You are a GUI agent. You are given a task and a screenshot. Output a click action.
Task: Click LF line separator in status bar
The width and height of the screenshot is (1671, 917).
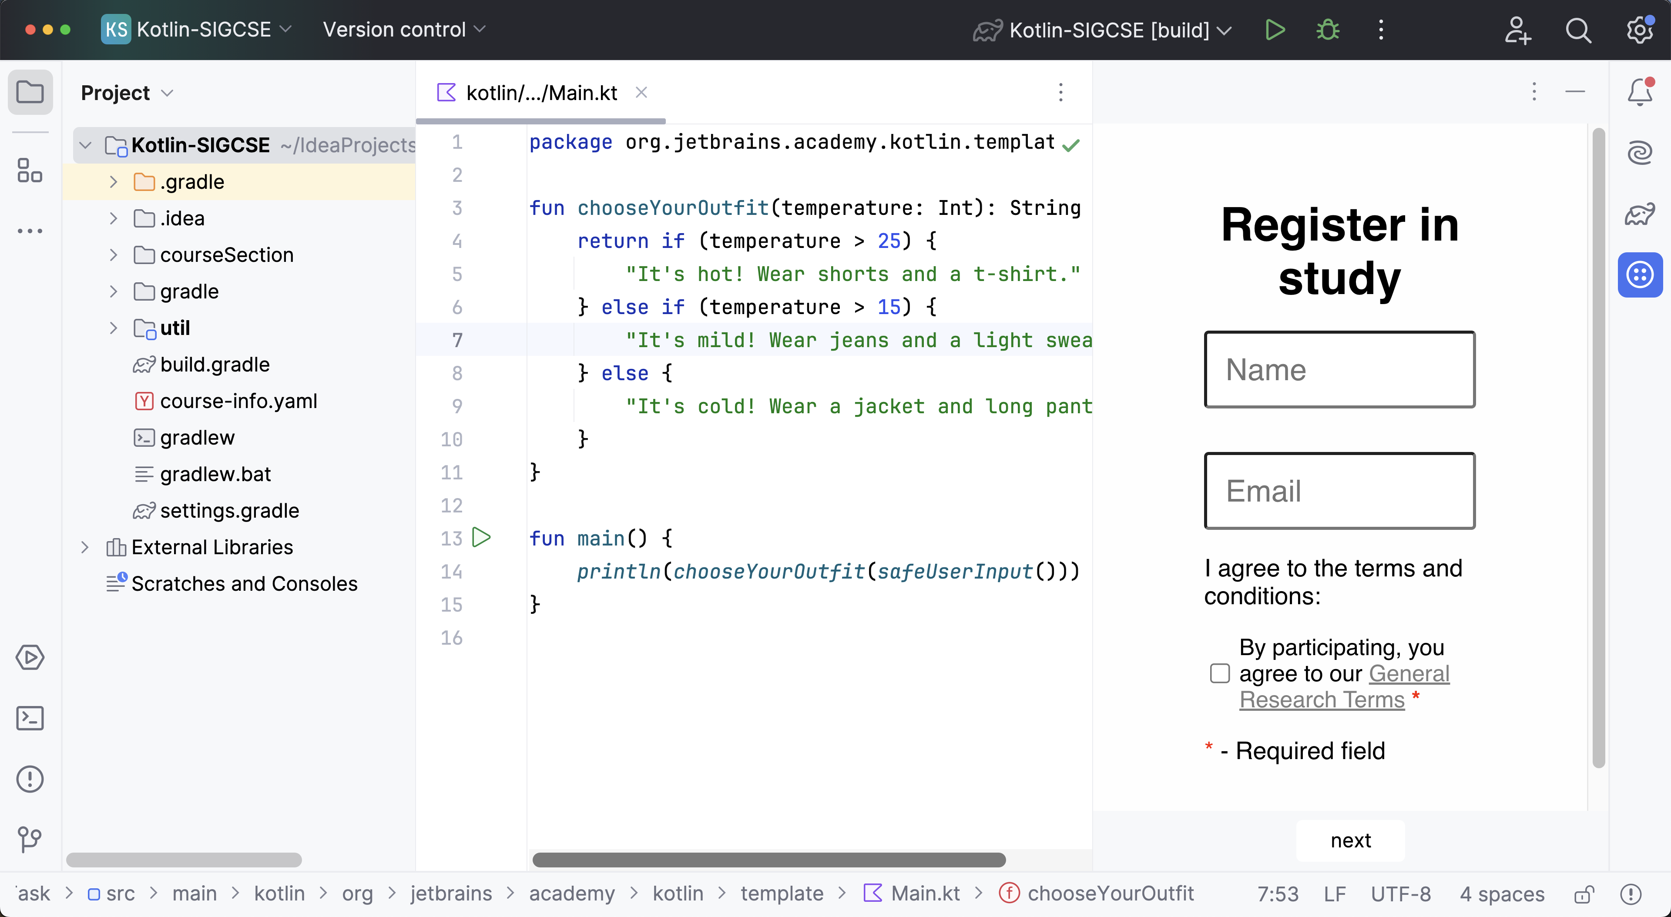(1334, 894)
